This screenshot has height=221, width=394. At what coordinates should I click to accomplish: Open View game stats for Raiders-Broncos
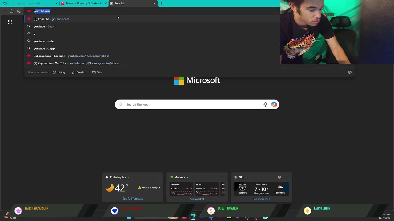click(x=261, y=193)
